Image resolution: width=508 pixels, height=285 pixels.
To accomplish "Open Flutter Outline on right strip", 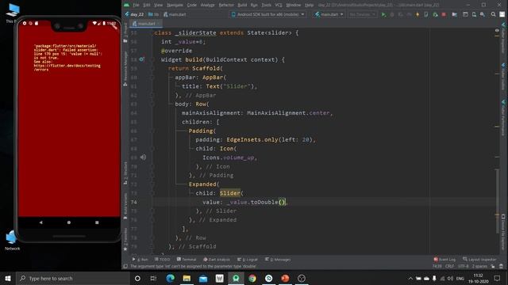I will (503, 76).
